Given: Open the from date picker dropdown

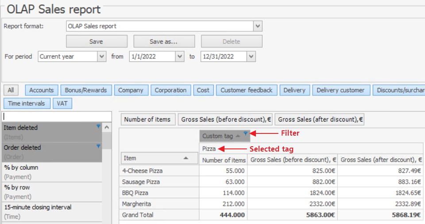Looking at the screenshot, I should pos(179,57).
